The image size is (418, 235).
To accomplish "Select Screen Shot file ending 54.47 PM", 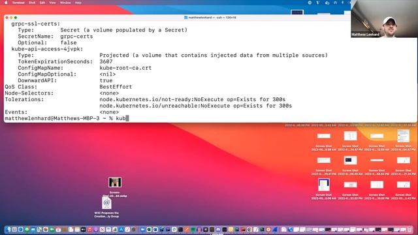I will pyautogui.click(x=404, y=140).
